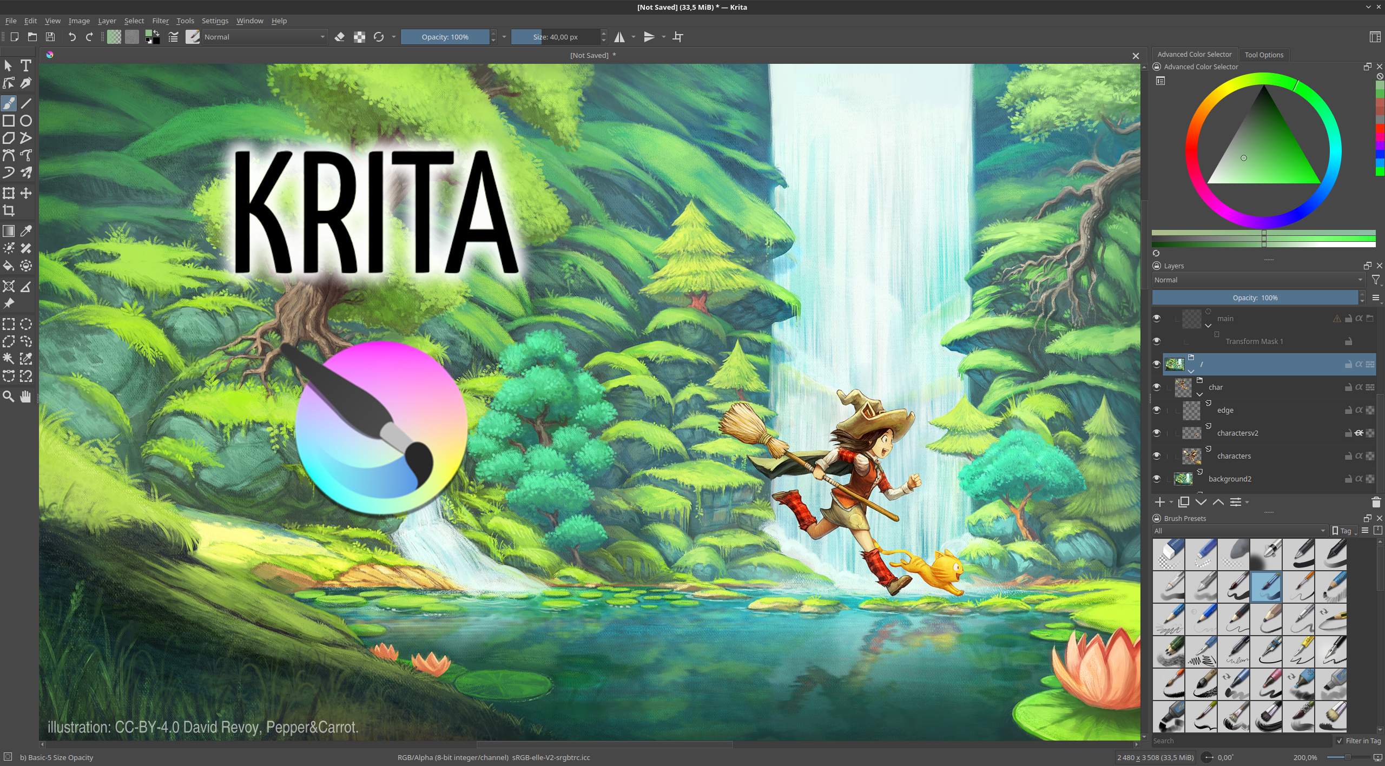Switch to the Tool Options tab
The width and height of the screenshot is (1385, 766).
point(1263,54)
